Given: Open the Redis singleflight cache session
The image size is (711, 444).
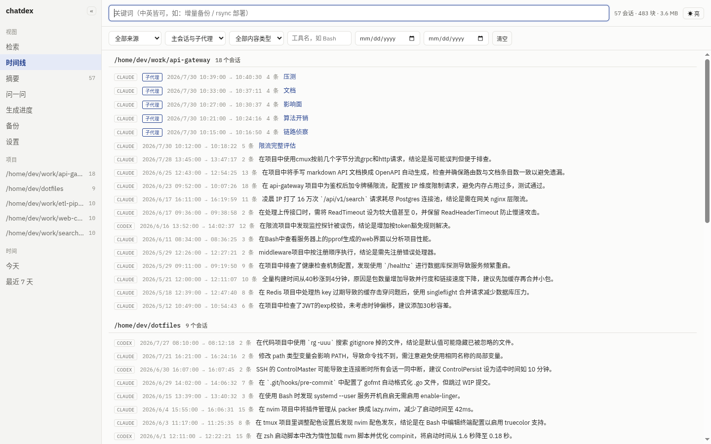Looking at the screenshot, I should 402,293.
